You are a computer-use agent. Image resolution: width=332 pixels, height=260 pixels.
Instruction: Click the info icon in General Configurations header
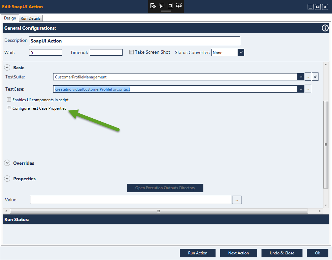click(x=325, y=28)
